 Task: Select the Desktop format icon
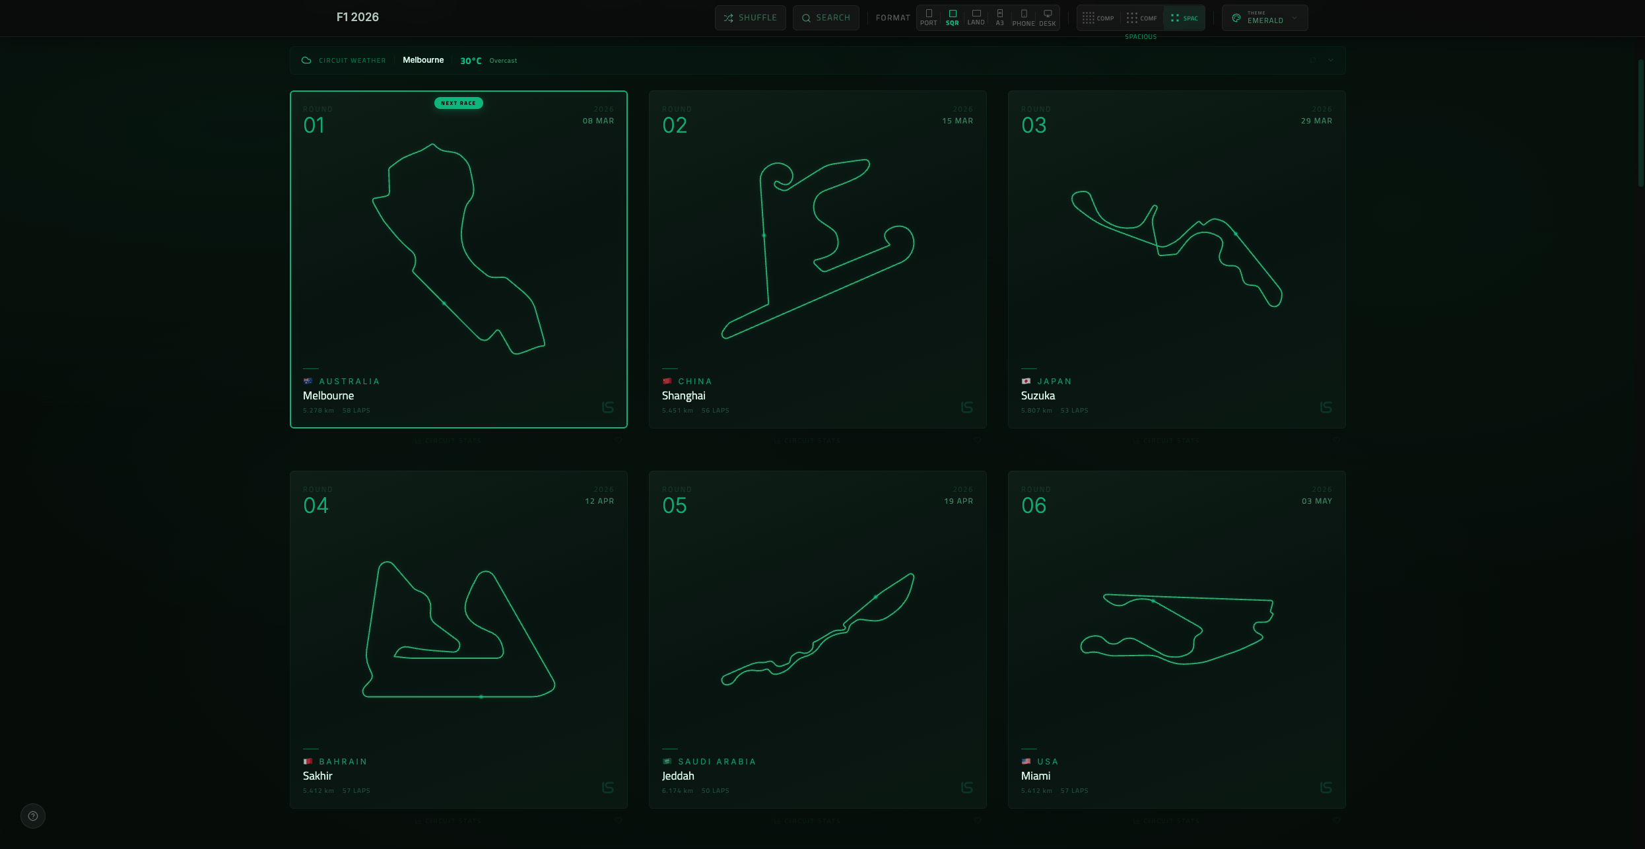point(1048,18)
